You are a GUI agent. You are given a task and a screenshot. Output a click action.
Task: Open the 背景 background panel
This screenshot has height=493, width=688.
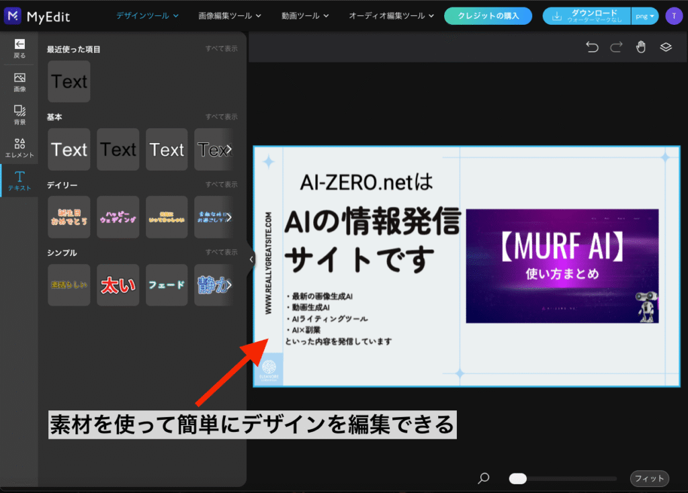click(x=19, y=115)
